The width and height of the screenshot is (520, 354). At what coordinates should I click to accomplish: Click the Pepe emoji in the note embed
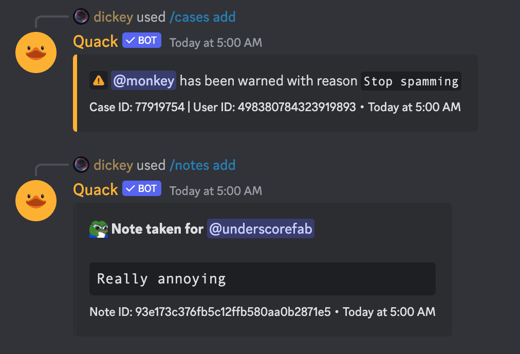coord(98,228)
